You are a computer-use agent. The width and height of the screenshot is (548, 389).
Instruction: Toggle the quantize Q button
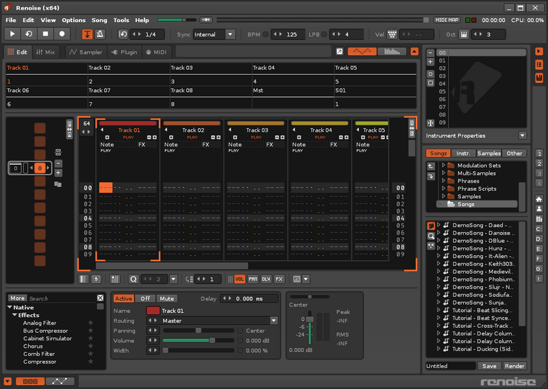pos(133,279)
